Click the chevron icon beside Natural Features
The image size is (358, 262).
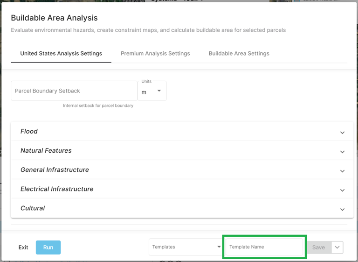(x=342, y=152)
